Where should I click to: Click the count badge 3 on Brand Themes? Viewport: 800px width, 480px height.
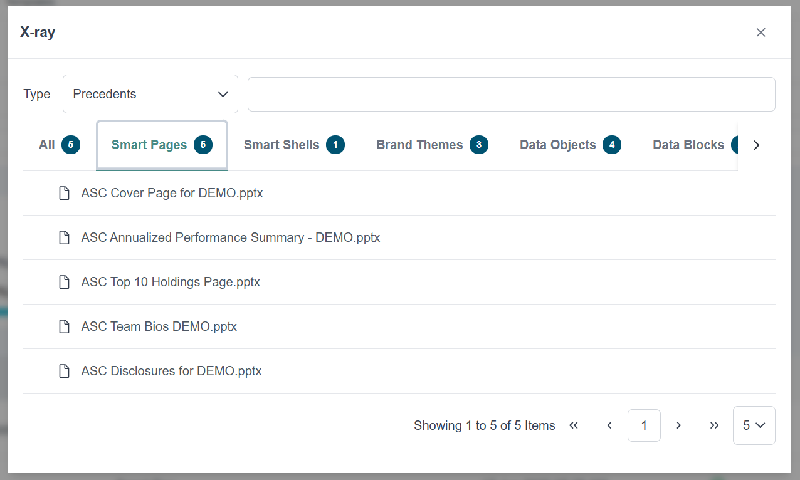[479, 145]
